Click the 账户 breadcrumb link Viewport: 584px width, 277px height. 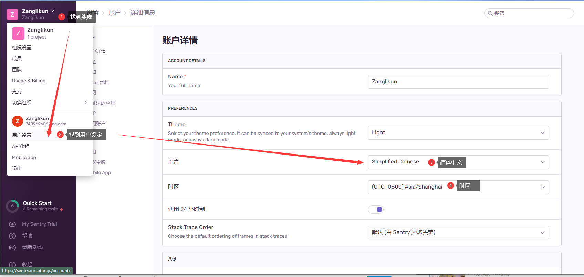pos(114,13)
